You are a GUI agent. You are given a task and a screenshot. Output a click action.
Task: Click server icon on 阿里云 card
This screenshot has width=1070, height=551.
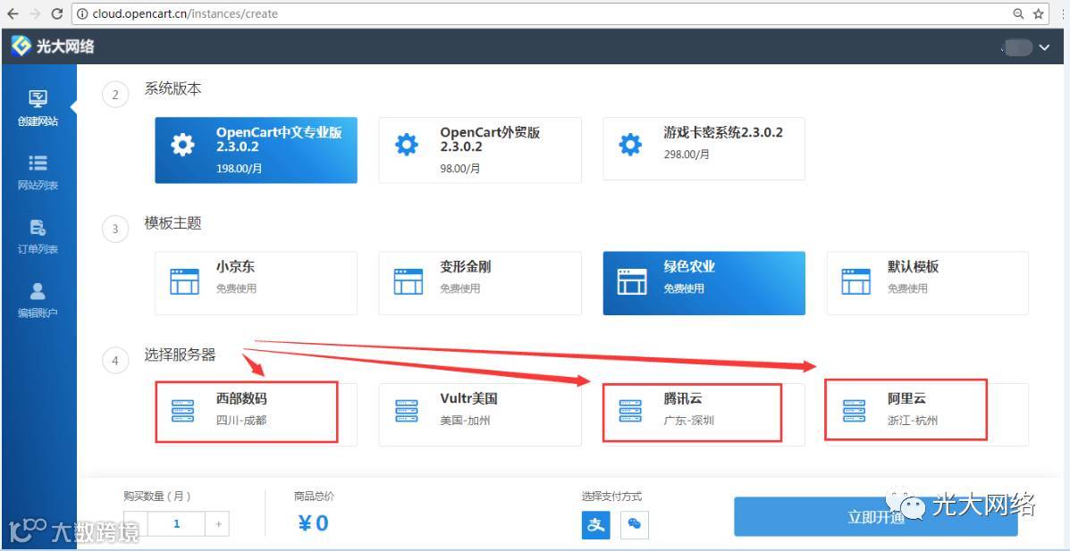click(855, 411)
